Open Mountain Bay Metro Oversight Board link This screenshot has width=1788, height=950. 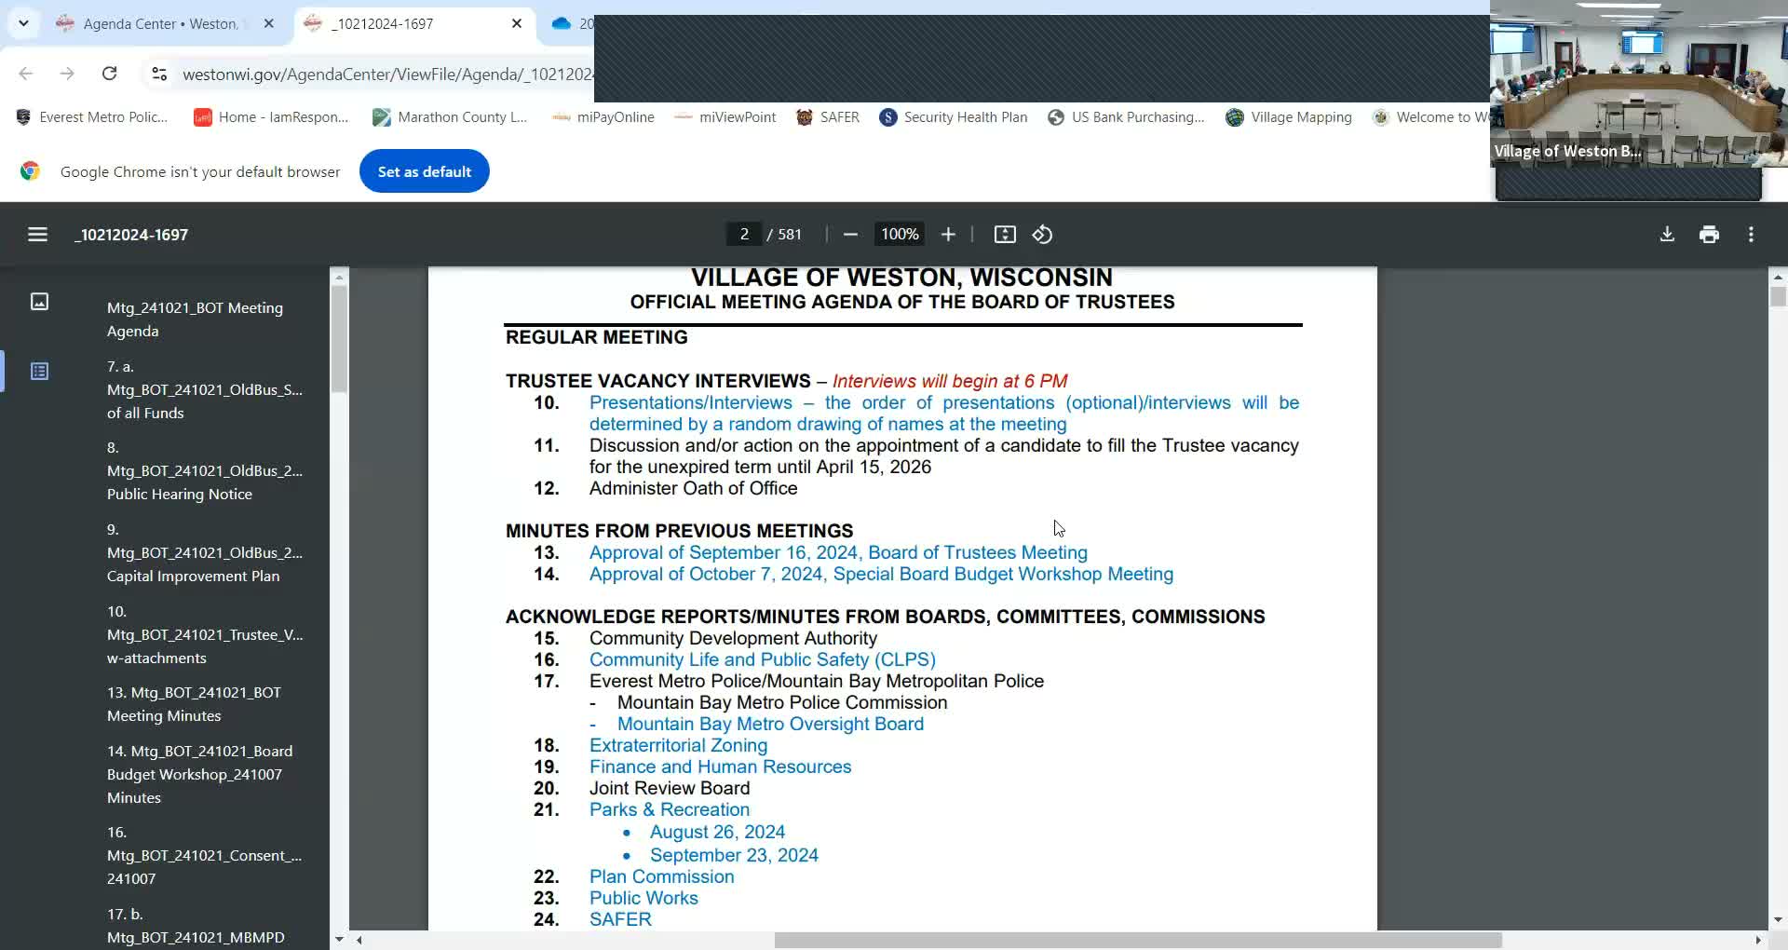[770, 724]
